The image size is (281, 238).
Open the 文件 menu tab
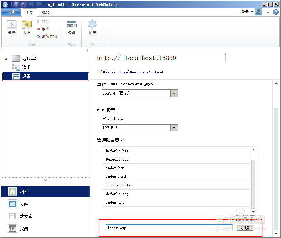point(11,12)
